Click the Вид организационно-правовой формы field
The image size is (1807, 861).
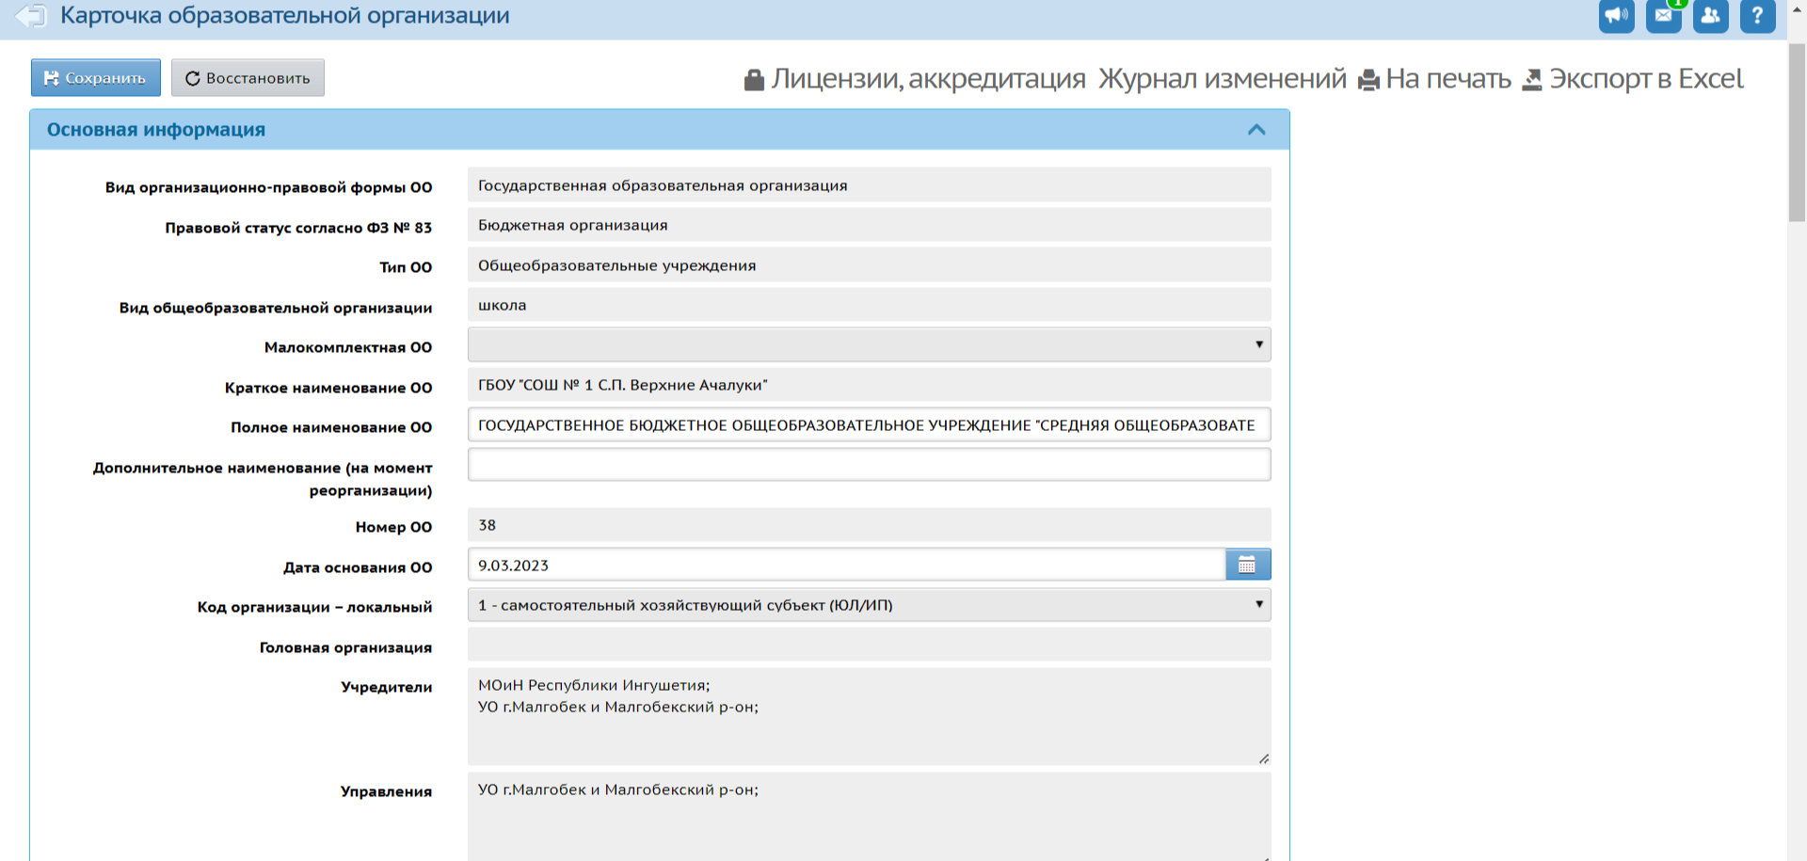pos(869,185)
